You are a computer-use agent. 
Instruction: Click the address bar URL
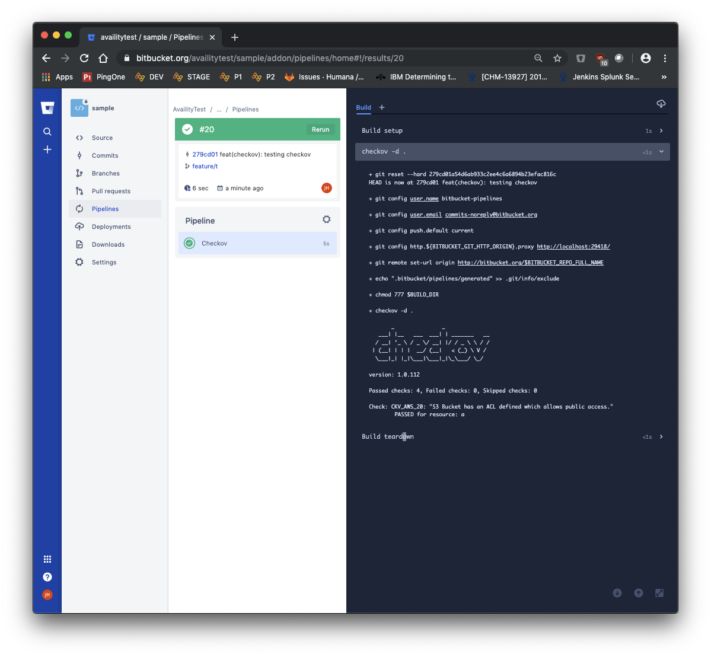coord(270,58)
